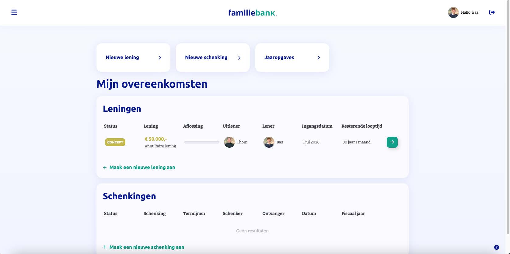The height and width of the screenshot is (254, 510).
Task: Open the Jaaropgaves card
Action: click(292, 58)
